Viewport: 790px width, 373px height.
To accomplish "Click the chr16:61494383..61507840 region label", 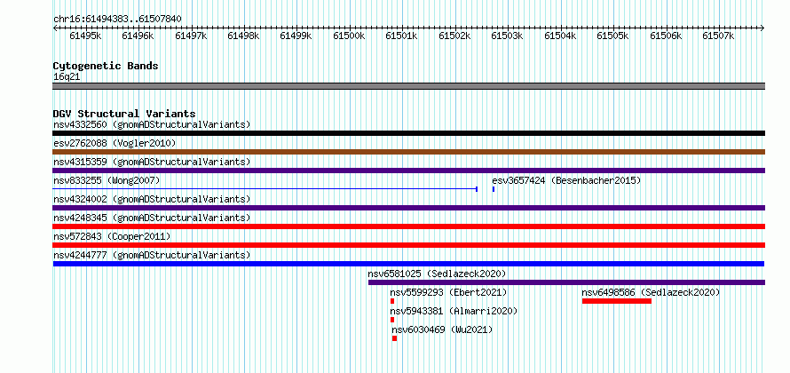I will [117, 20].
